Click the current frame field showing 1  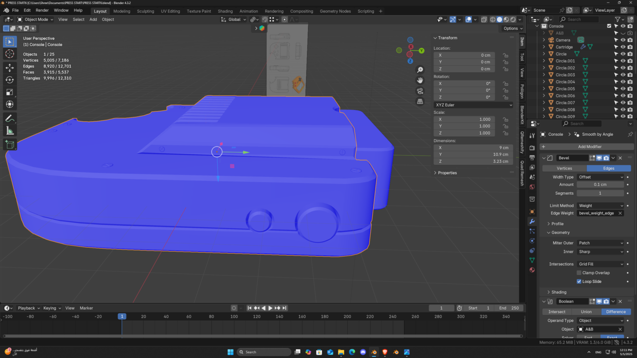tap(441, 308)
